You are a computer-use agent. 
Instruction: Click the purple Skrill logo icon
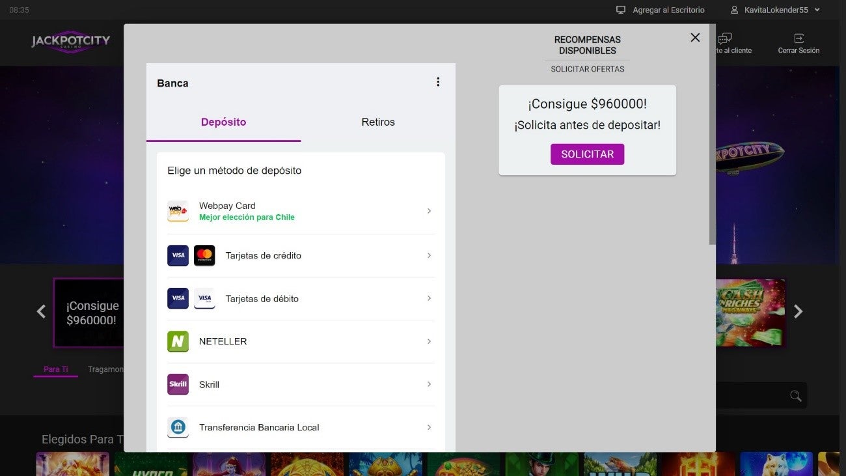pyautogui.click(x=178, y=384)
